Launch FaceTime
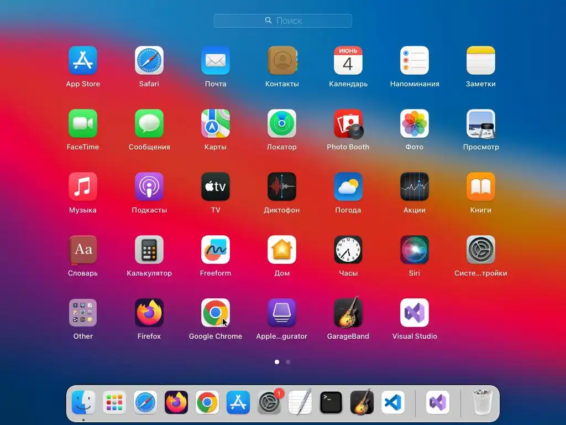The width and height of the screenshot is (566, 425). [83, 123]
